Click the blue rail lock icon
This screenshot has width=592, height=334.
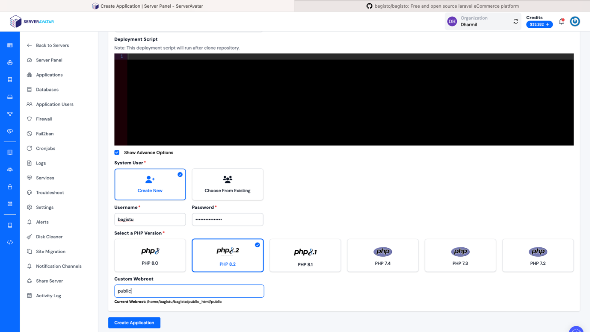tap(10, 188)
